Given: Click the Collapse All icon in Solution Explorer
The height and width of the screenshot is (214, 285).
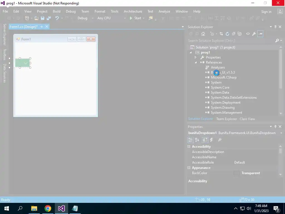Looking at the screenshot, I should coord(234,34).
